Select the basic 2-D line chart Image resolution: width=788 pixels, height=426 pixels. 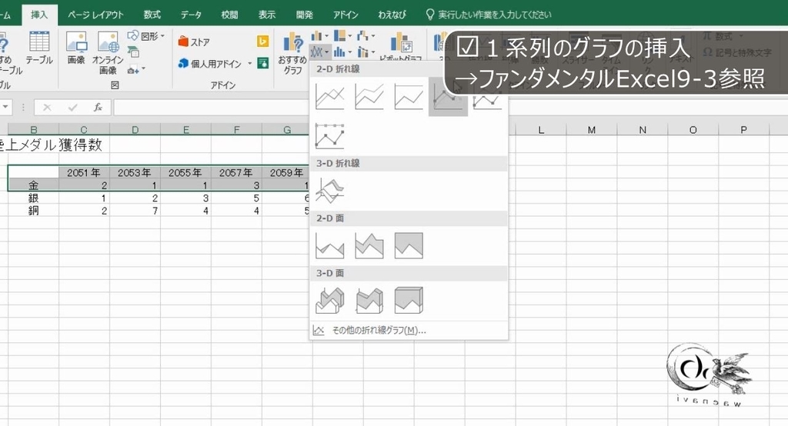pyautogui.click(x=329, y=96)
